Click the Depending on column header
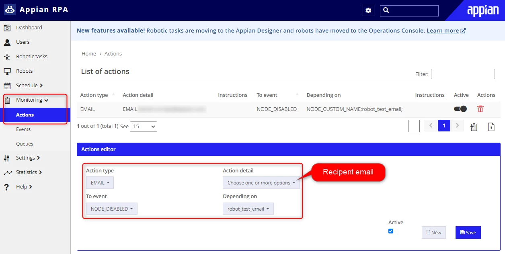 point(324,95)
